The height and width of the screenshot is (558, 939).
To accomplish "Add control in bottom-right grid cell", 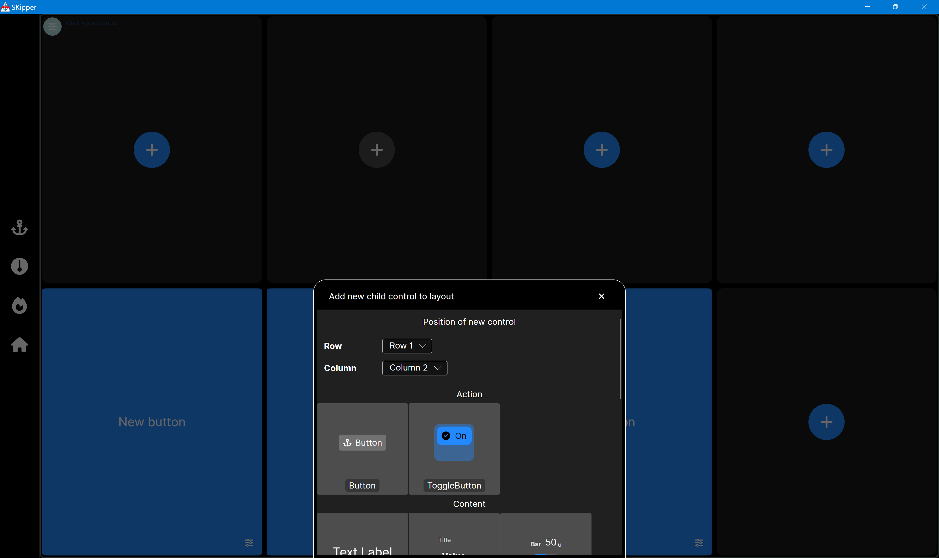I will click(x=826, y=422).
